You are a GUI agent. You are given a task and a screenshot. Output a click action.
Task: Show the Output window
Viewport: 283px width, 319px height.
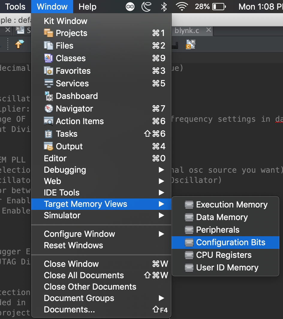tap(69, 146)
